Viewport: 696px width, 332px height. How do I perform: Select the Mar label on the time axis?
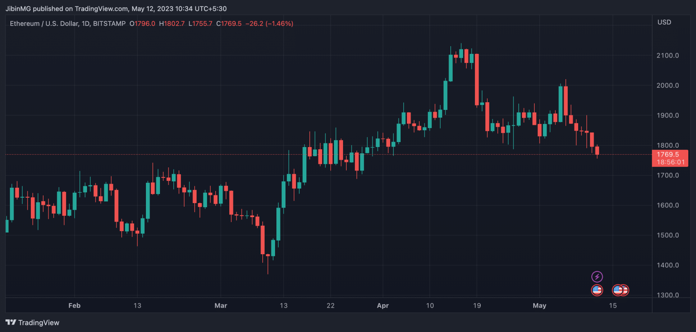pyautogui.click(x=221, y=306)
